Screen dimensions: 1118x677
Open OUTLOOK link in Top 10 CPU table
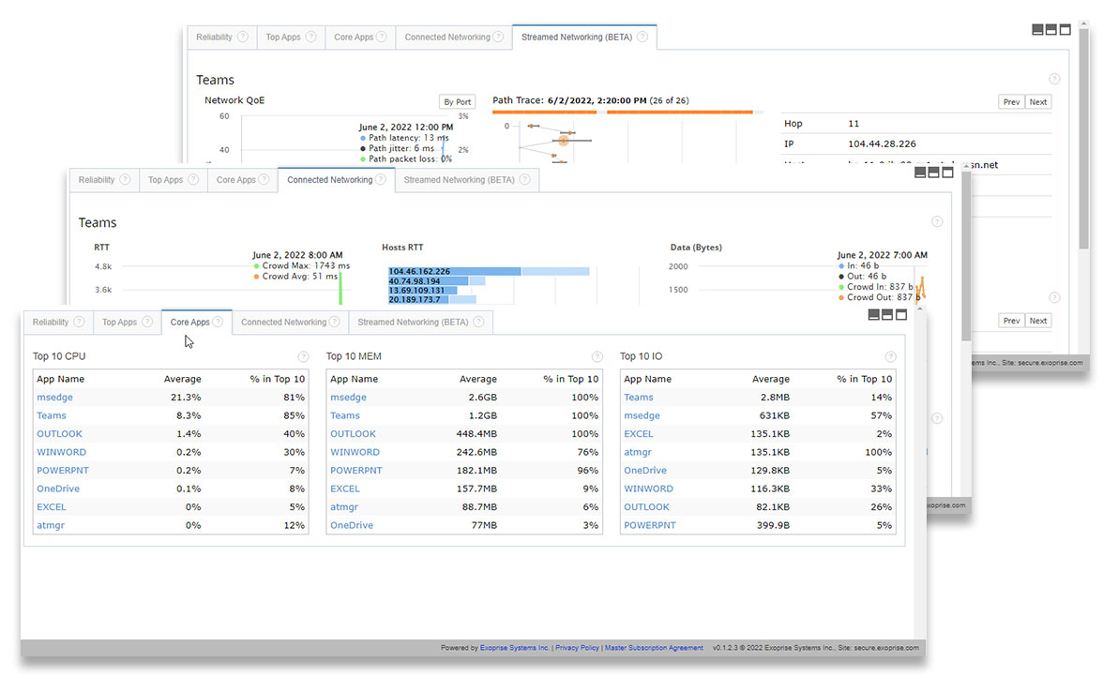pyautogui.click(x=59, y=433)
